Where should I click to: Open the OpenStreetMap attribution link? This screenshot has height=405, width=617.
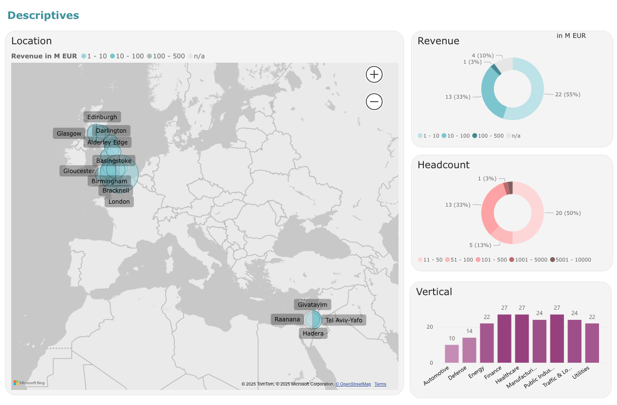pos(353,384)
